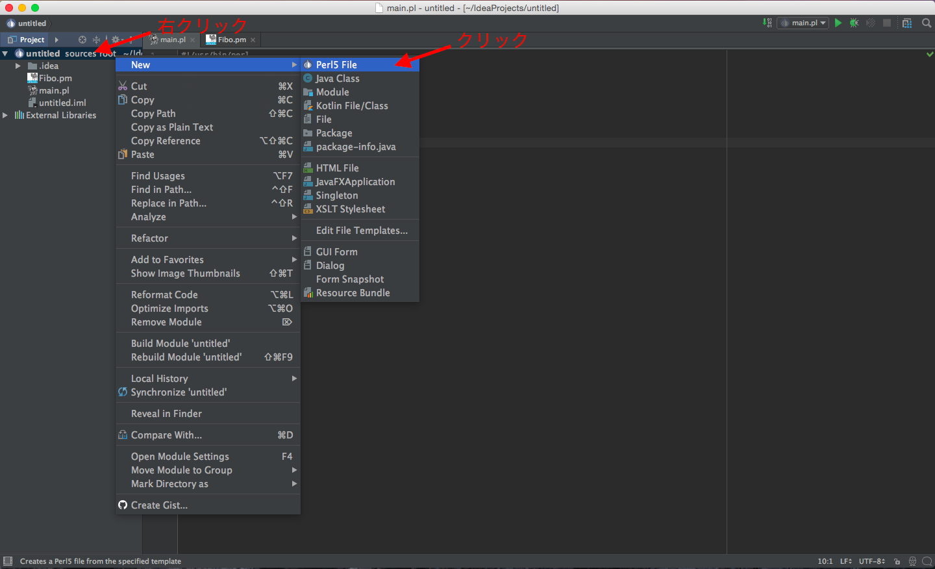The height and width of the screenshot is (569, 935).
Task: Click Reformat Code in context menu
Action: coord(208,295)
